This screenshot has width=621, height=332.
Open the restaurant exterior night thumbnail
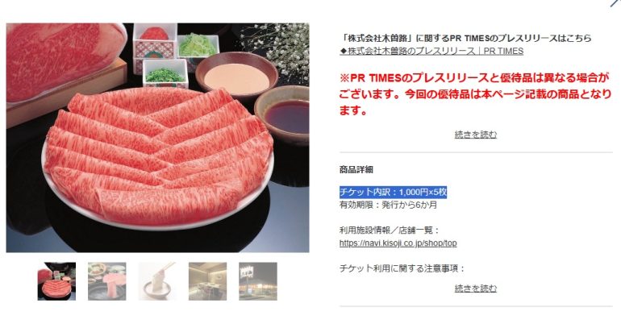tap(258, 281)
